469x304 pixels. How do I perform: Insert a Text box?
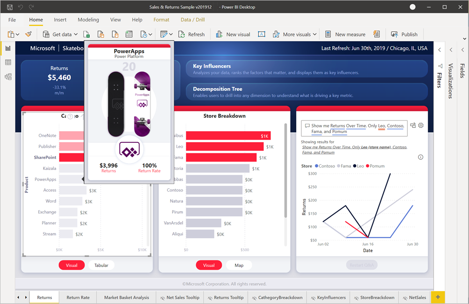tap(261, 34)
